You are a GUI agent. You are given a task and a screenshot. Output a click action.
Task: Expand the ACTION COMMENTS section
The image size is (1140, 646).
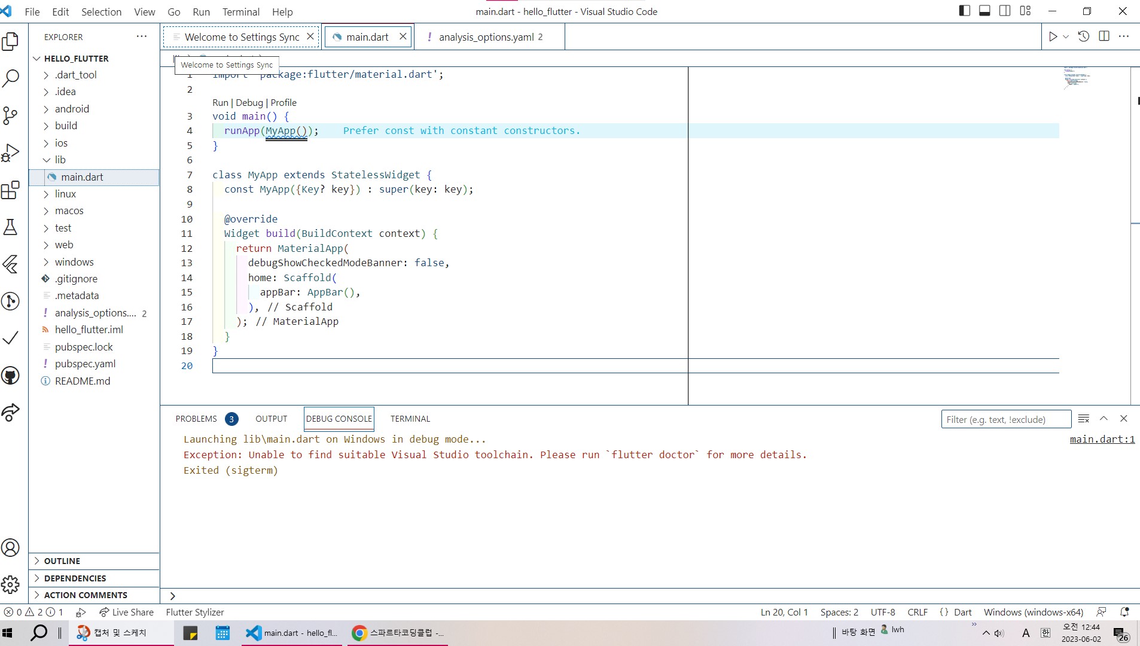(x=94, y=595)
